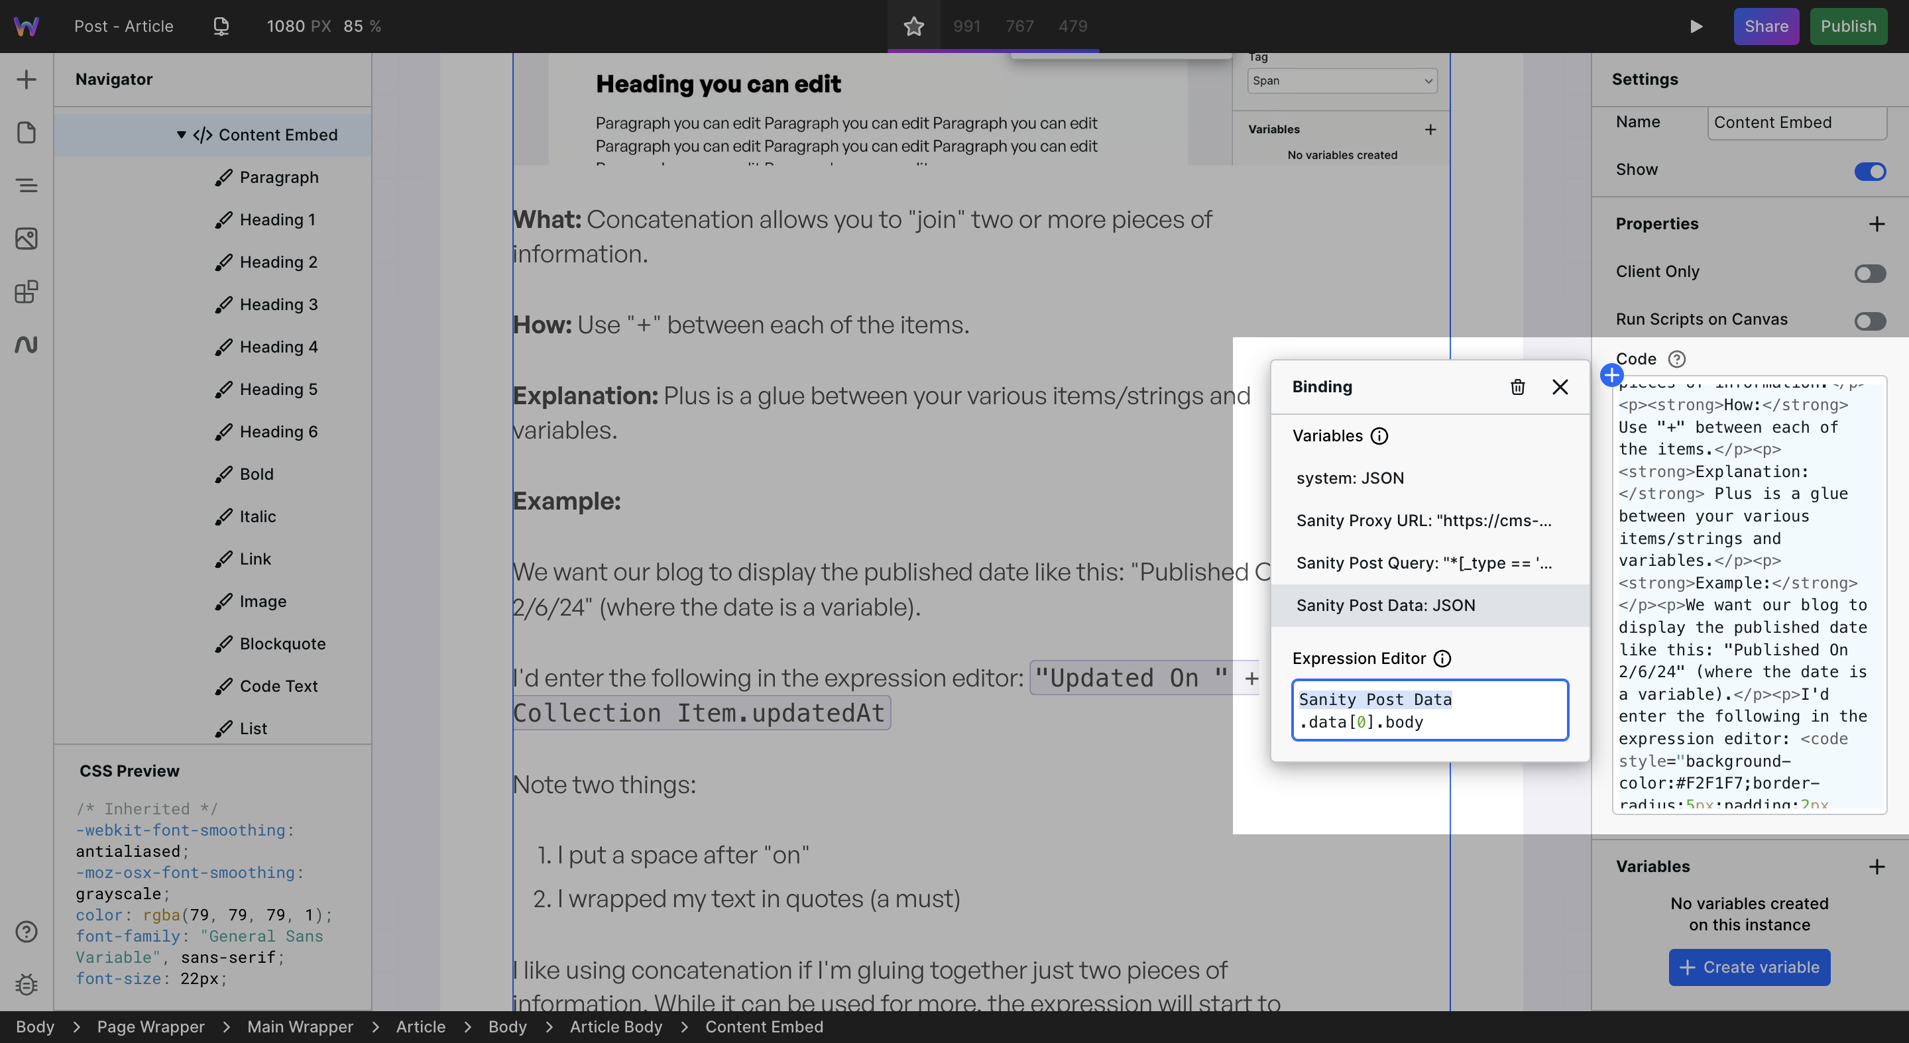The image size is (1909, 1043).
Task: Select Sanity Post Data: JSON variable
Action: [1430, 606]
